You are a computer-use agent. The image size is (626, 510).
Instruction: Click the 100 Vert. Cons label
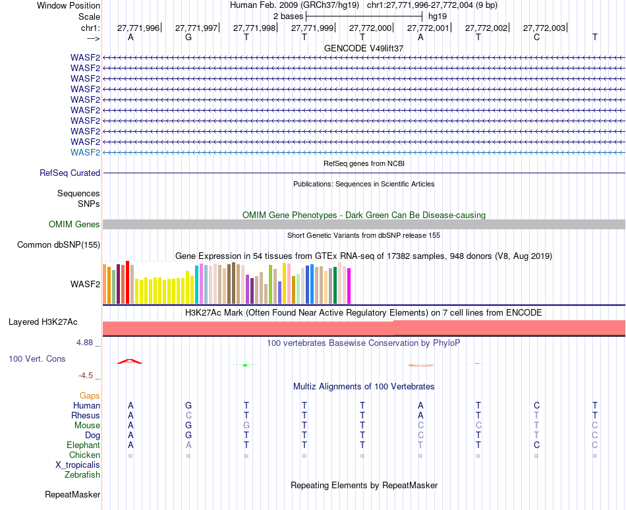[37, 358]
